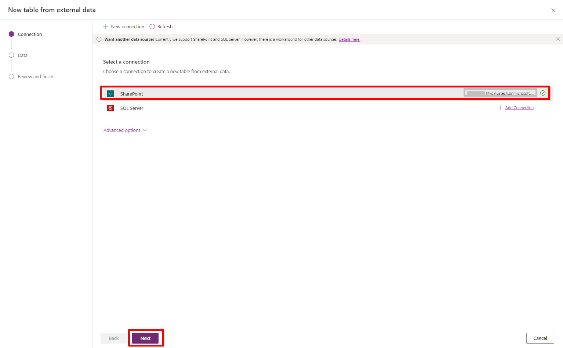Open the SharePoint connection account dropdown
The width and height of the screenshot is (563, 348).
(x=500, y=93)
